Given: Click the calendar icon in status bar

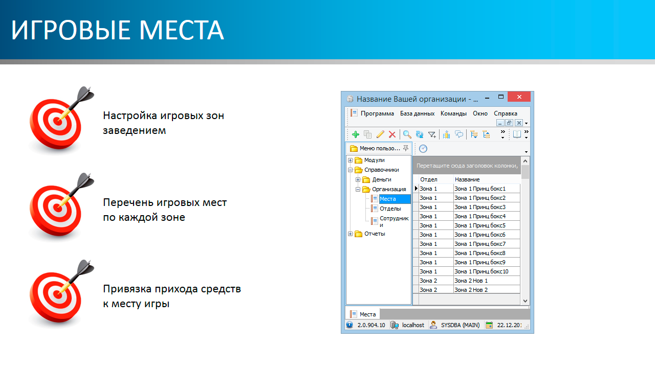Looking at the screenshot, I should pyautogui.click(x=489, y=325).
